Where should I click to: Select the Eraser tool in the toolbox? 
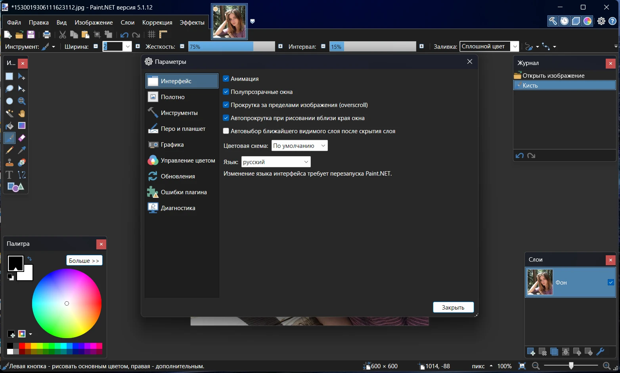tap(22, 138)
